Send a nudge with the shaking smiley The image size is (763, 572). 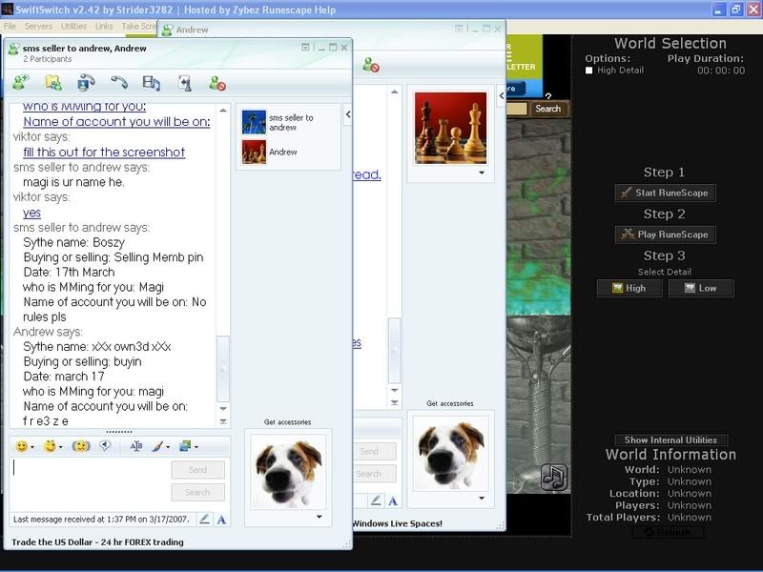point(81,446)
